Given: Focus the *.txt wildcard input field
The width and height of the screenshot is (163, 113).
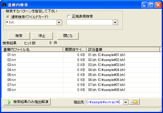Looking at the screenshot, I should pos(31,22).
